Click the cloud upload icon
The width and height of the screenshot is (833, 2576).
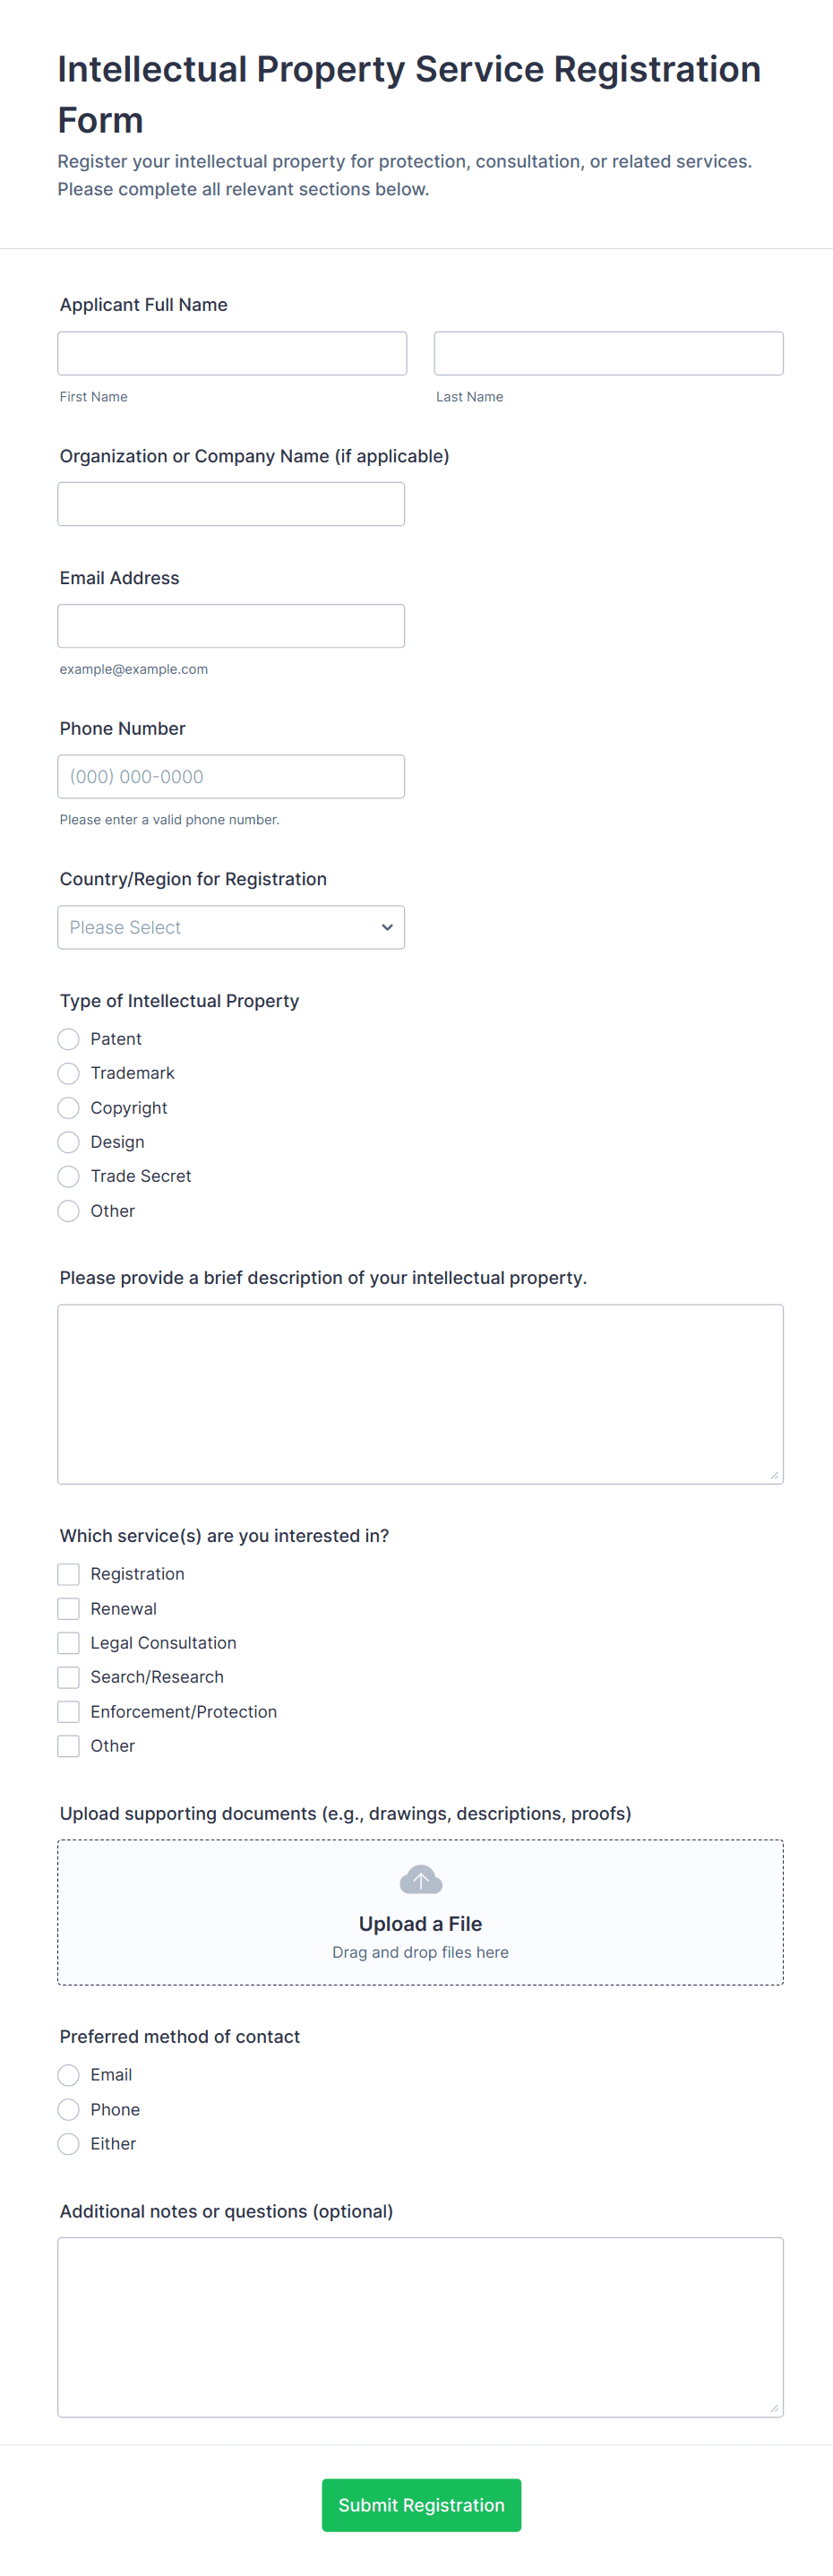tap(420, 1880)
